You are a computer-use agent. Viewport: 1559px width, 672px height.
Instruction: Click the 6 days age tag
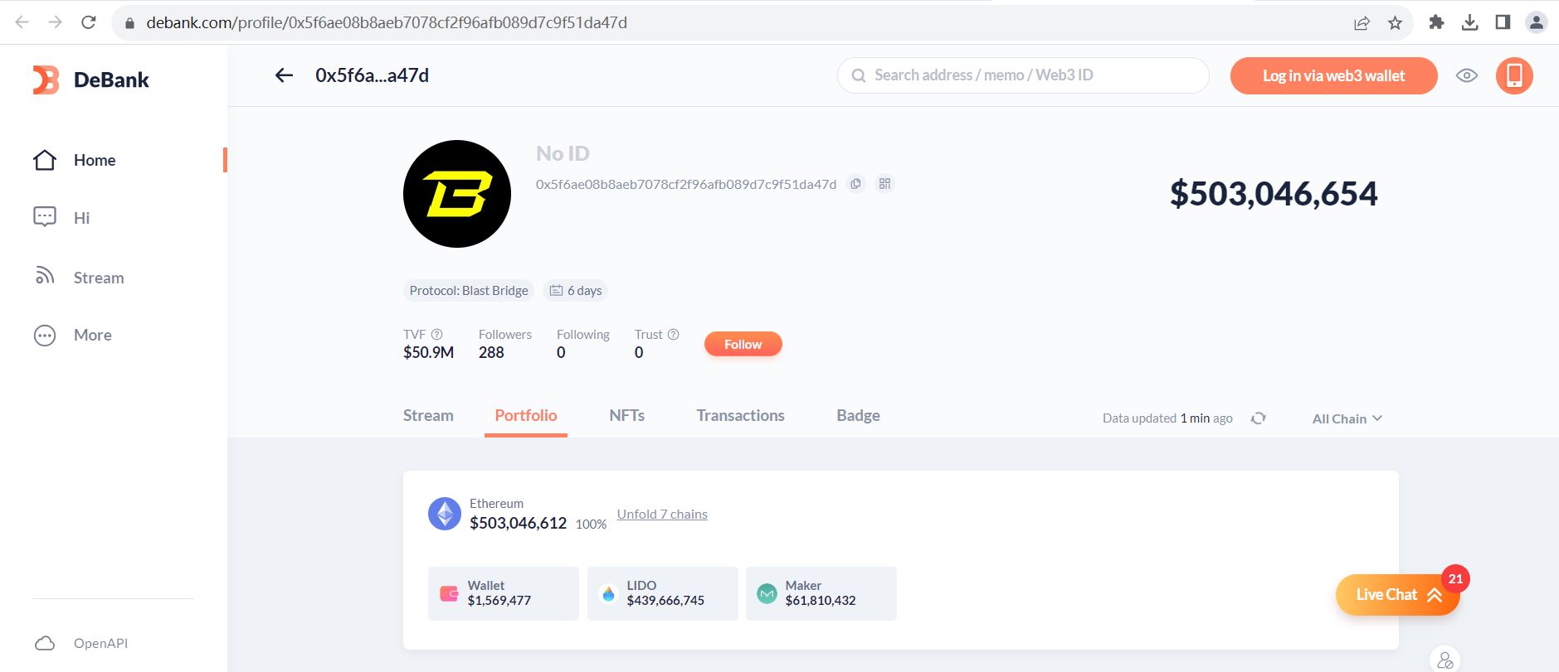tap(576, 291)
